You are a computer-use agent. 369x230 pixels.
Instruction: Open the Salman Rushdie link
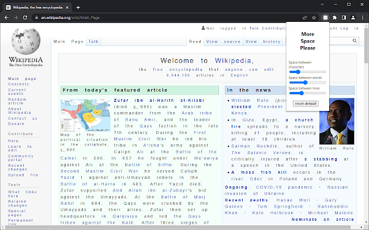(x=255, y=146)
